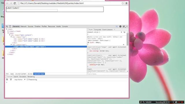Open the Chrome hamburger menu
Viewport: 185px width, 104px height.
pos(126,3)
